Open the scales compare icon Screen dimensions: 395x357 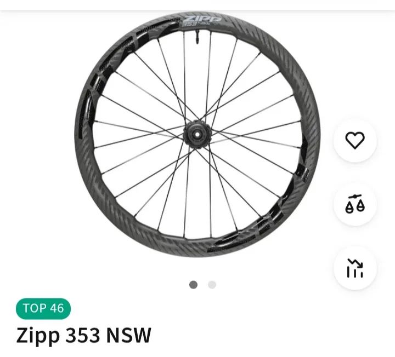(355, 204)
